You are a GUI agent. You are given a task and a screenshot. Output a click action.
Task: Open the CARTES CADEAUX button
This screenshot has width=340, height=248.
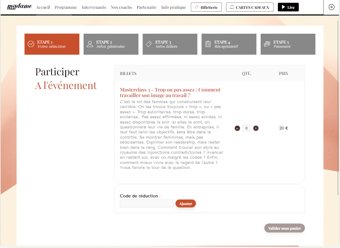(x=250, y=7)
